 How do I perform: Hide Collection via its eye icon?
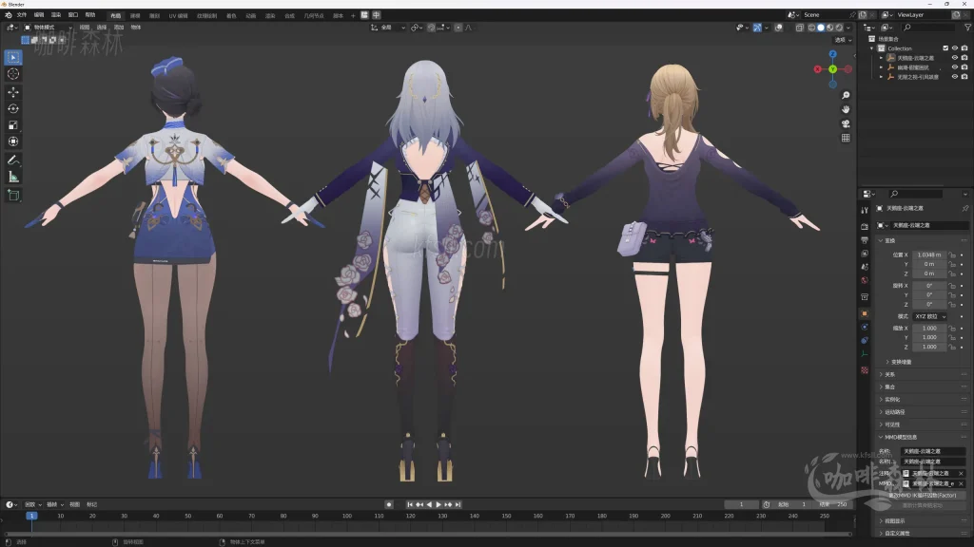tap(955, 48)
